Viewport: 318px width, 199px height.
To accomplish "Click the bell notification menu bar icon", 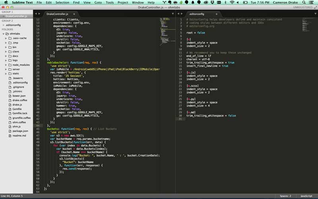I will click(193, 2).
